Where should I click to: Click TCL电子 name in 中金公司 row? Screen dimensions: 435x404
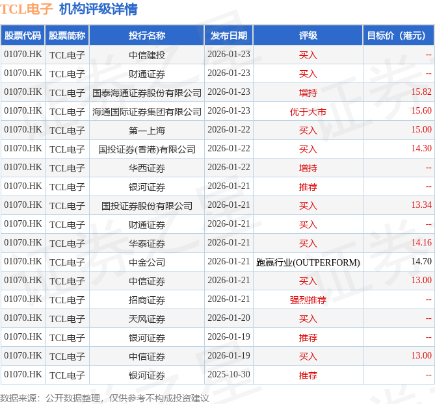[67, 262]
